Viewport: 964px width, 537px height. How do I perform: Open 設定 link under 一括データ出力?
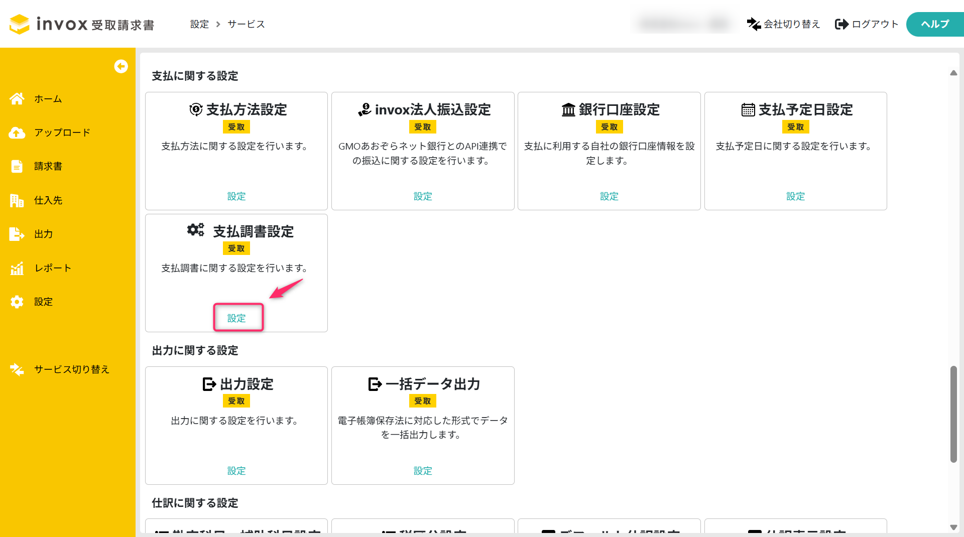[423, 471]
